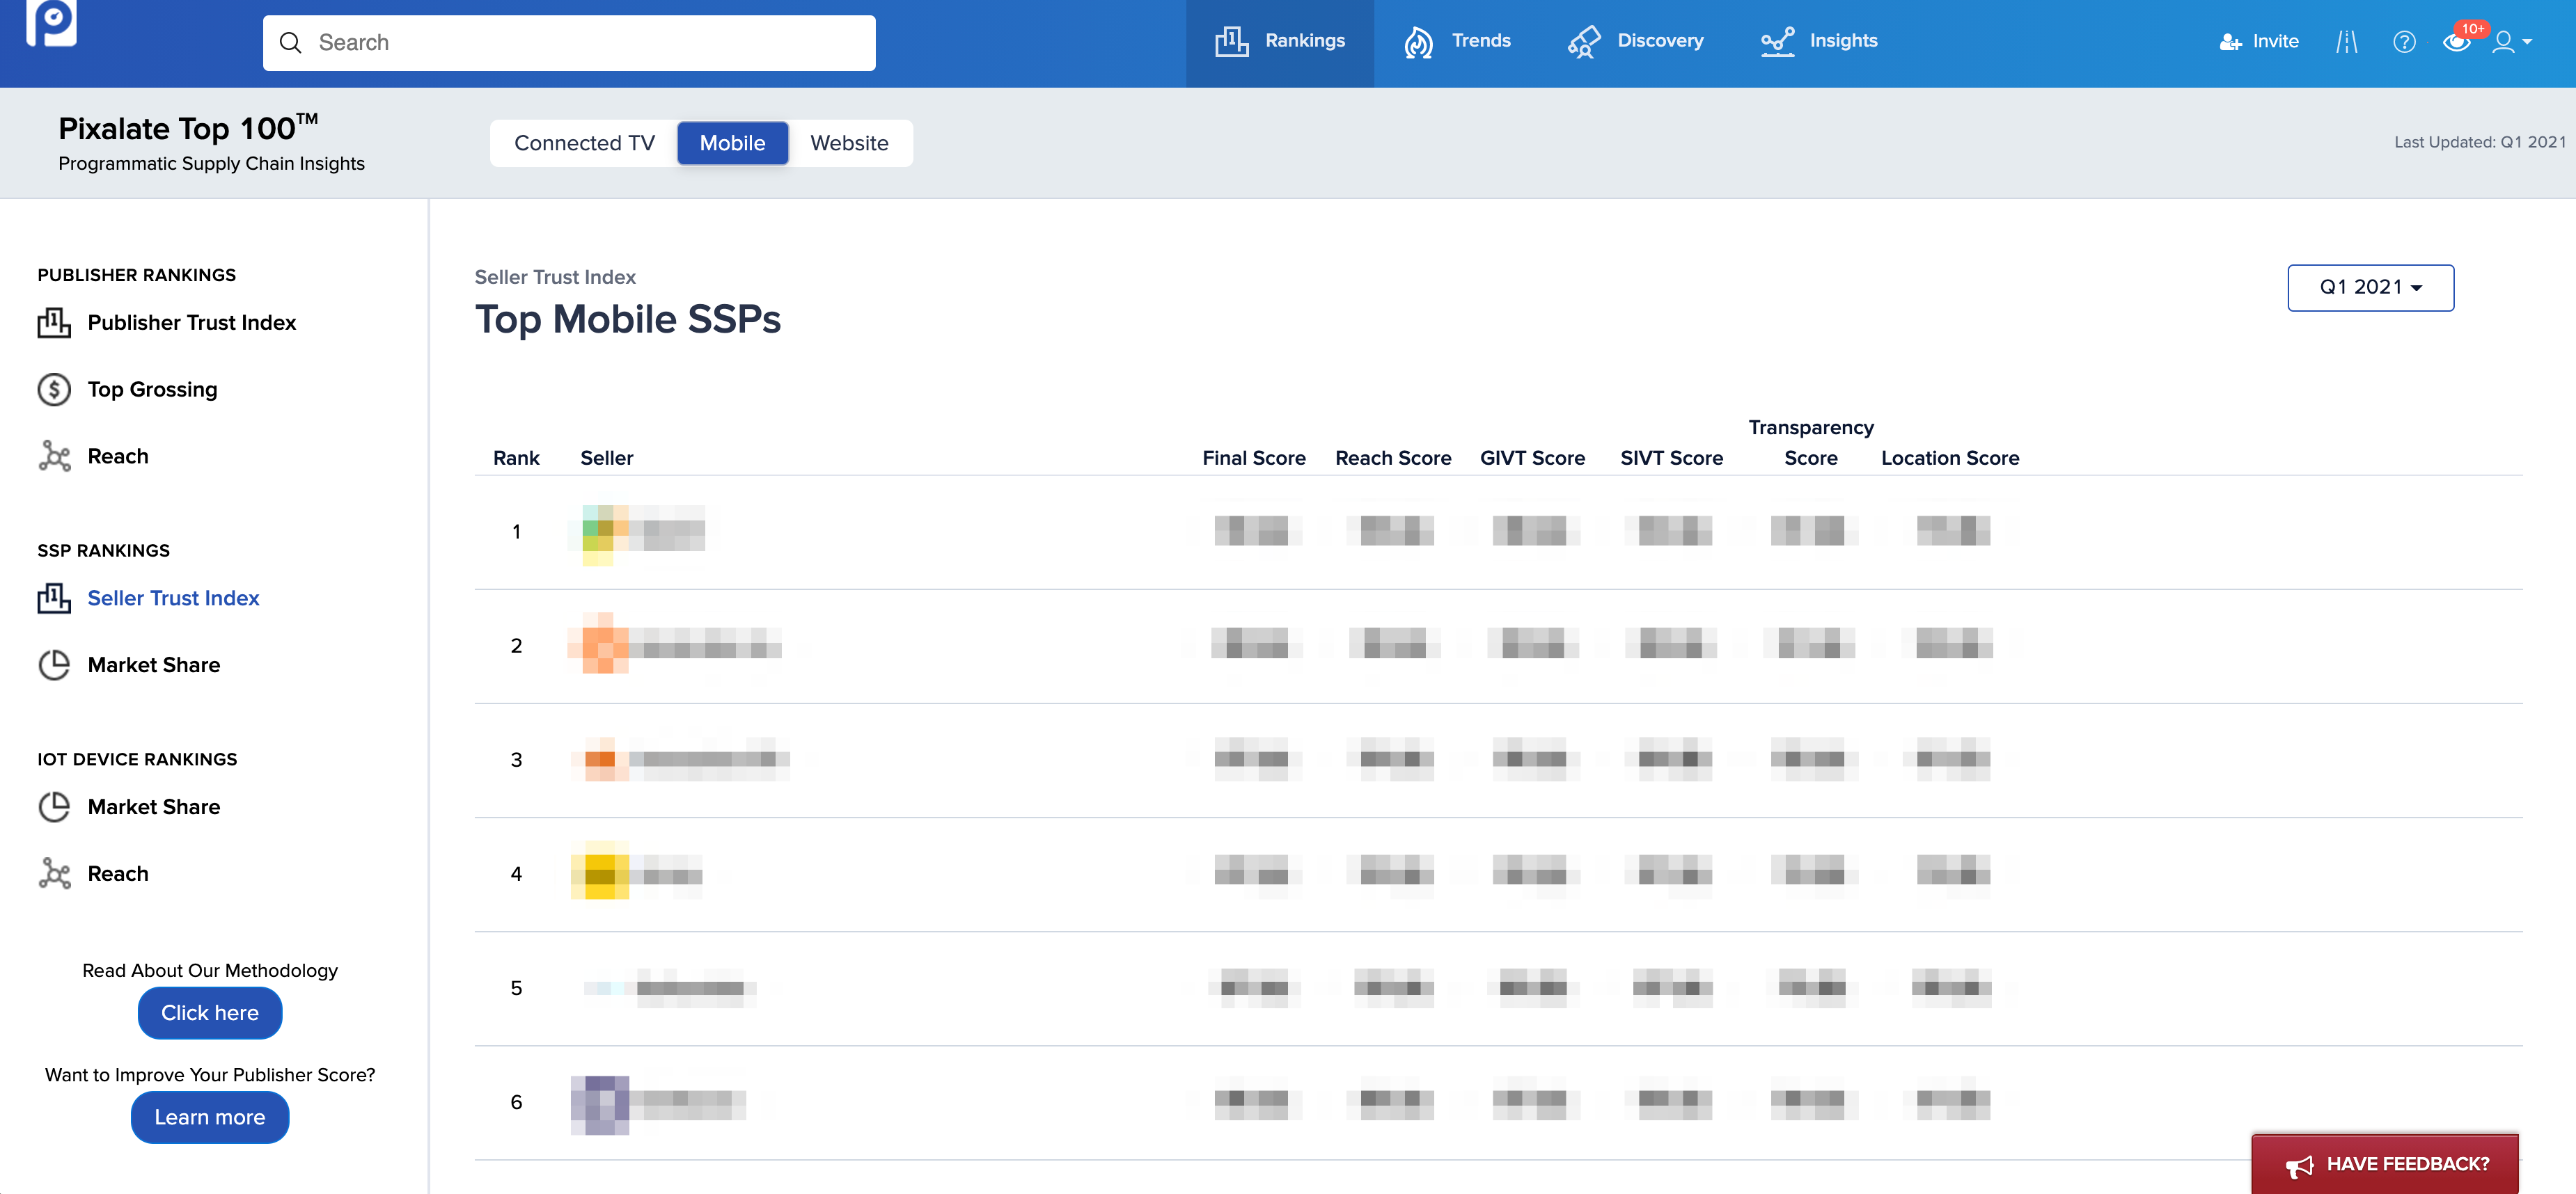Click the Learn more button

(x=210, y=1118)
